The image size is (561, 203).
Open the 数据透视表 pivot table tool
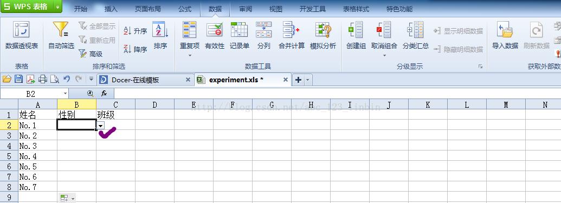[x=22, y=35]
